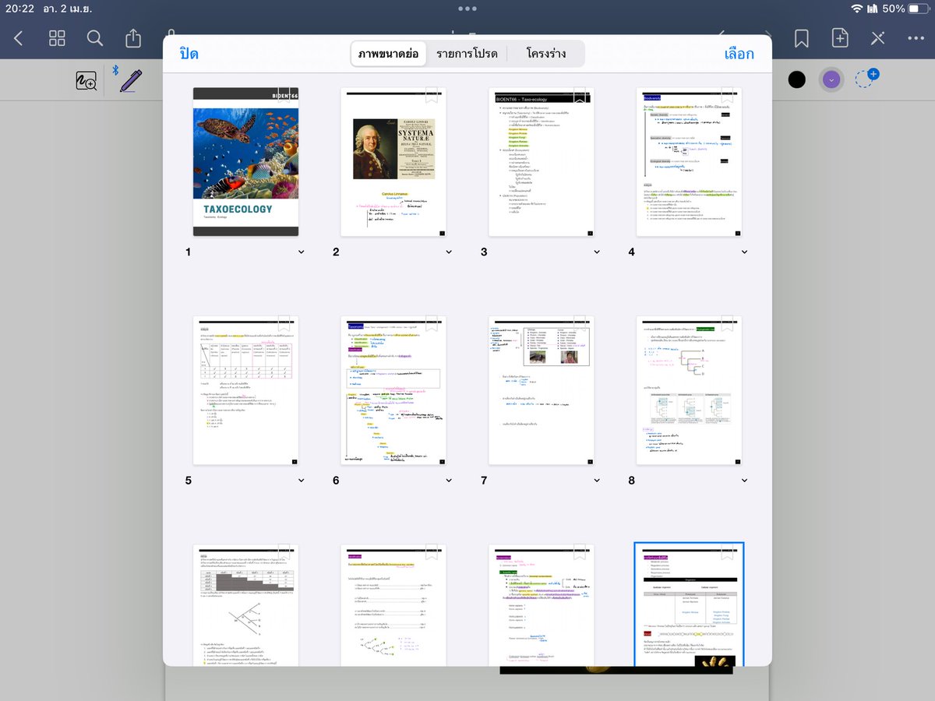
Task: Expand options chevron for page 3
Action: [597, 252]
